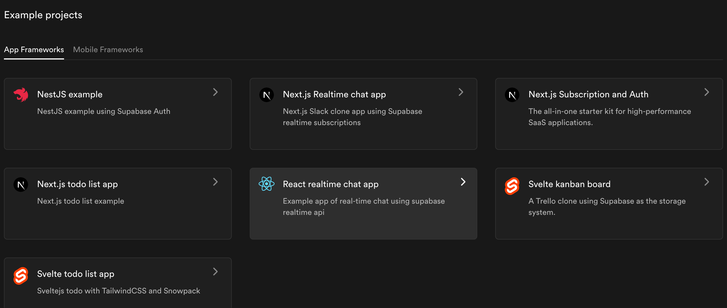The image size is (727, 308).
Task: Click Next.js logo on todo list card
Action: point(21,185)
